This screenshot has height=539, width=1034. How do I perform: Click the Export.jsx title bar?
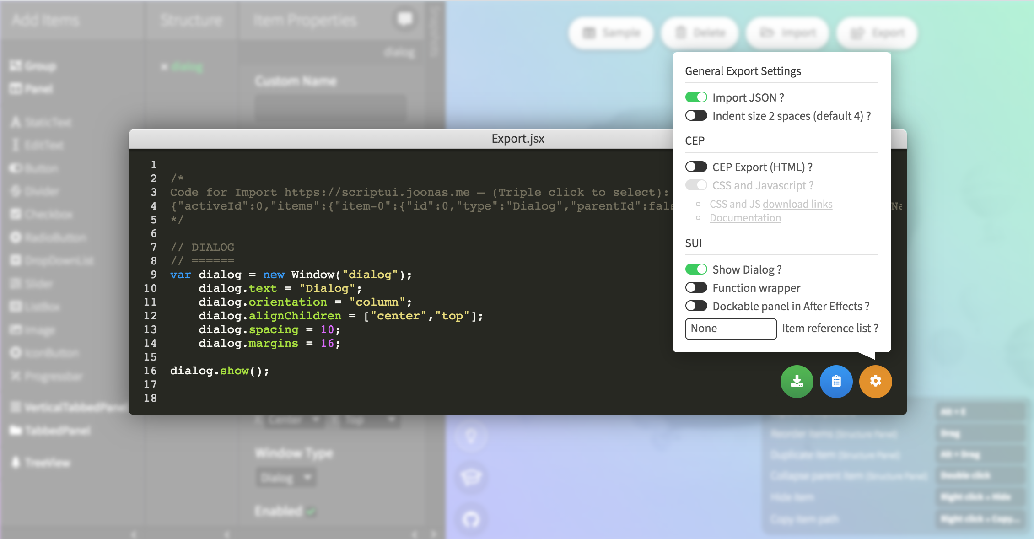click(x=517, y=139)
